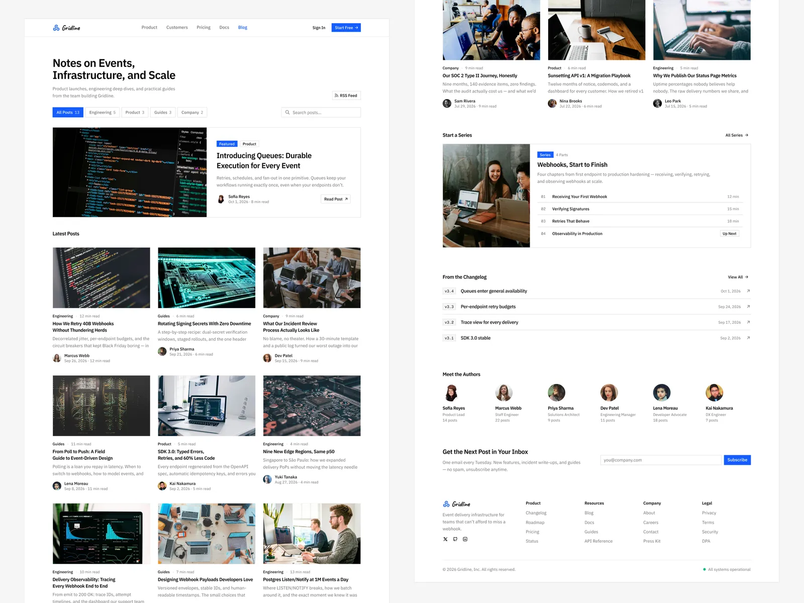The image size is (804, 603).
Task: Open the View All changelog link
Action: pos(738,277)
